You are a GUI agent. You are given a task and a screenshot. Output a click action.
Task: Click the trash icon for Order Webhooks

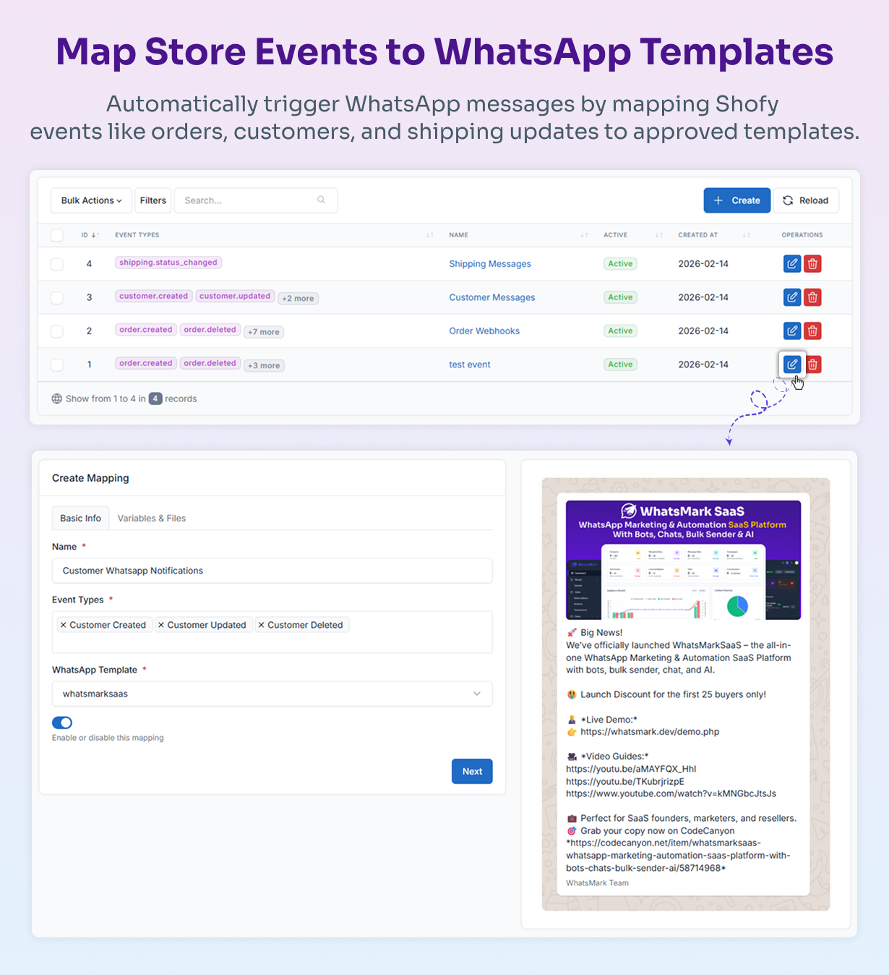coord(812,331)
